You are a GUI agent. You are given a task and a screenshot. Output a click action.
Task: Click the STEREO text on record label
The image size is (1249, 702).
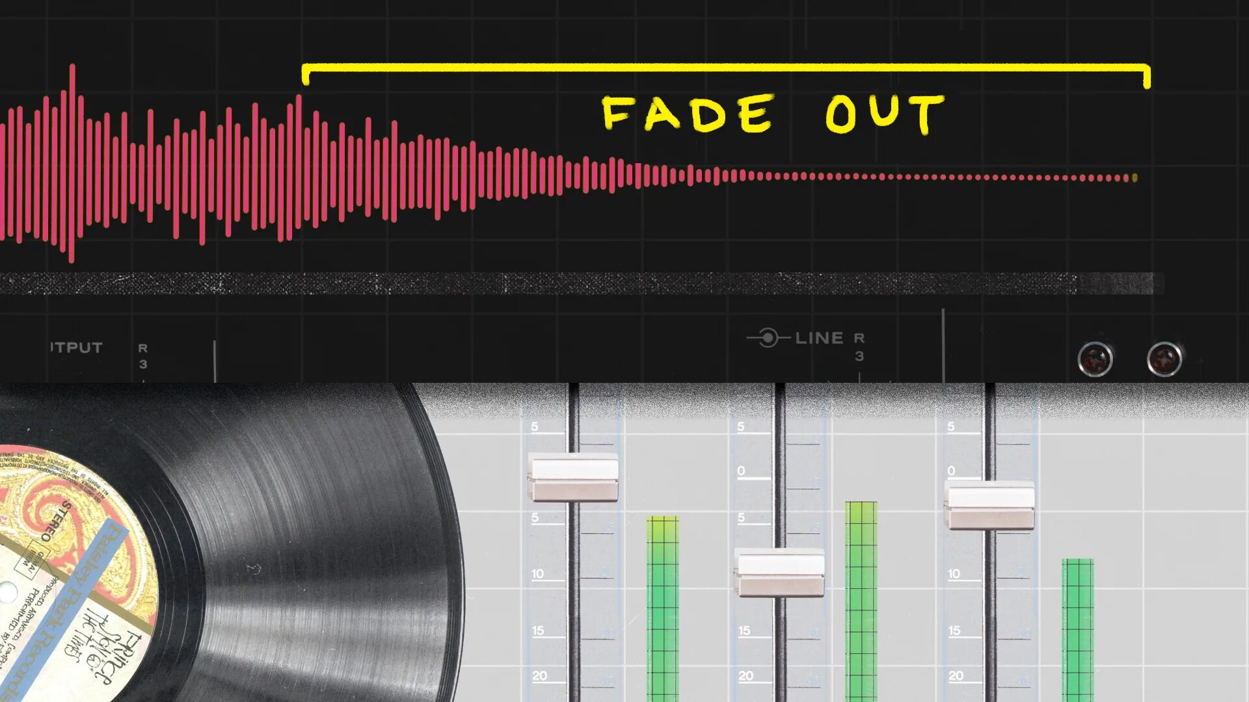pos(57,521)
